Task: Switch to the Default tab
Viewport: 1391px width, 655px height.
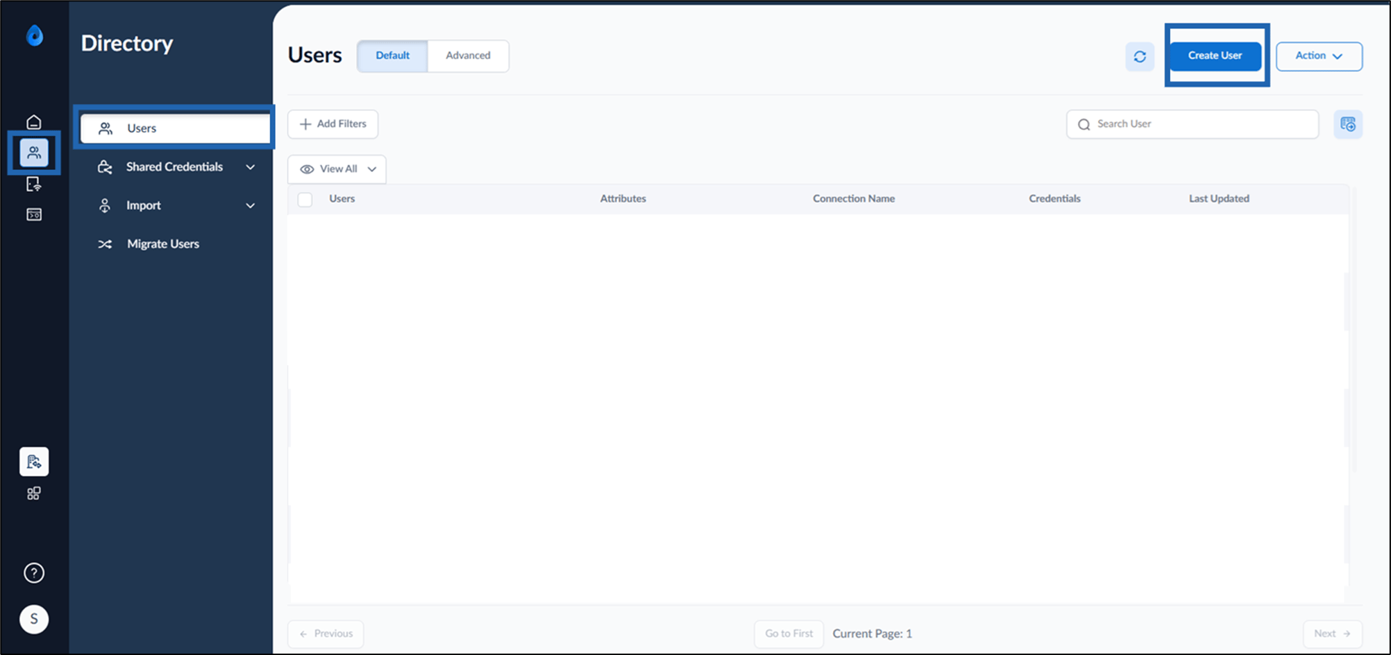Action: (393, 56)
